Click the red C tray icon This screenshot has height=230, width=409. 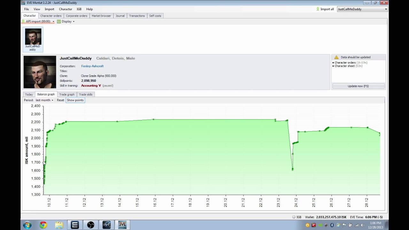pos(313,225)
